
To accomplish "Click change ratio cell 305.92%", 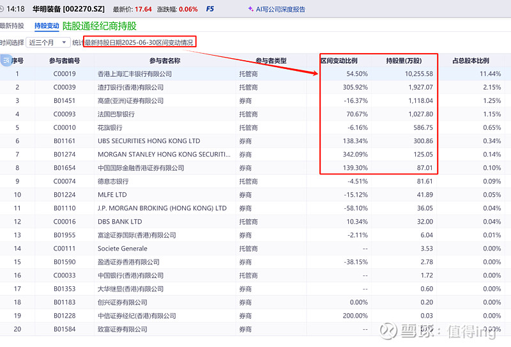I will click(x=355, y=87).
